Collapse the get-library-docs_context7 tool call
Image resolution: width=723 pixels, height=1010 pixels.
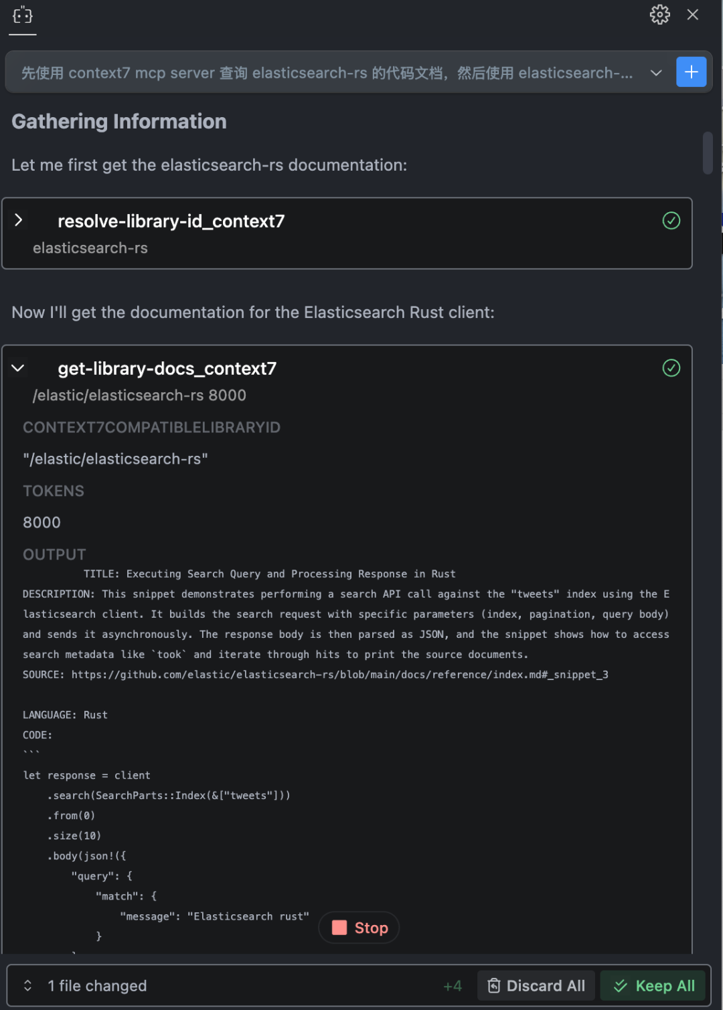(x=19, y=368)
